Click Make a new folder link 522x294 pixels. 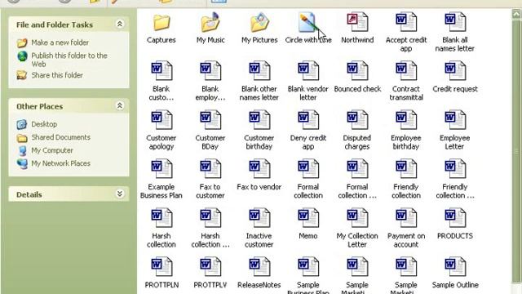coord(60,42)
